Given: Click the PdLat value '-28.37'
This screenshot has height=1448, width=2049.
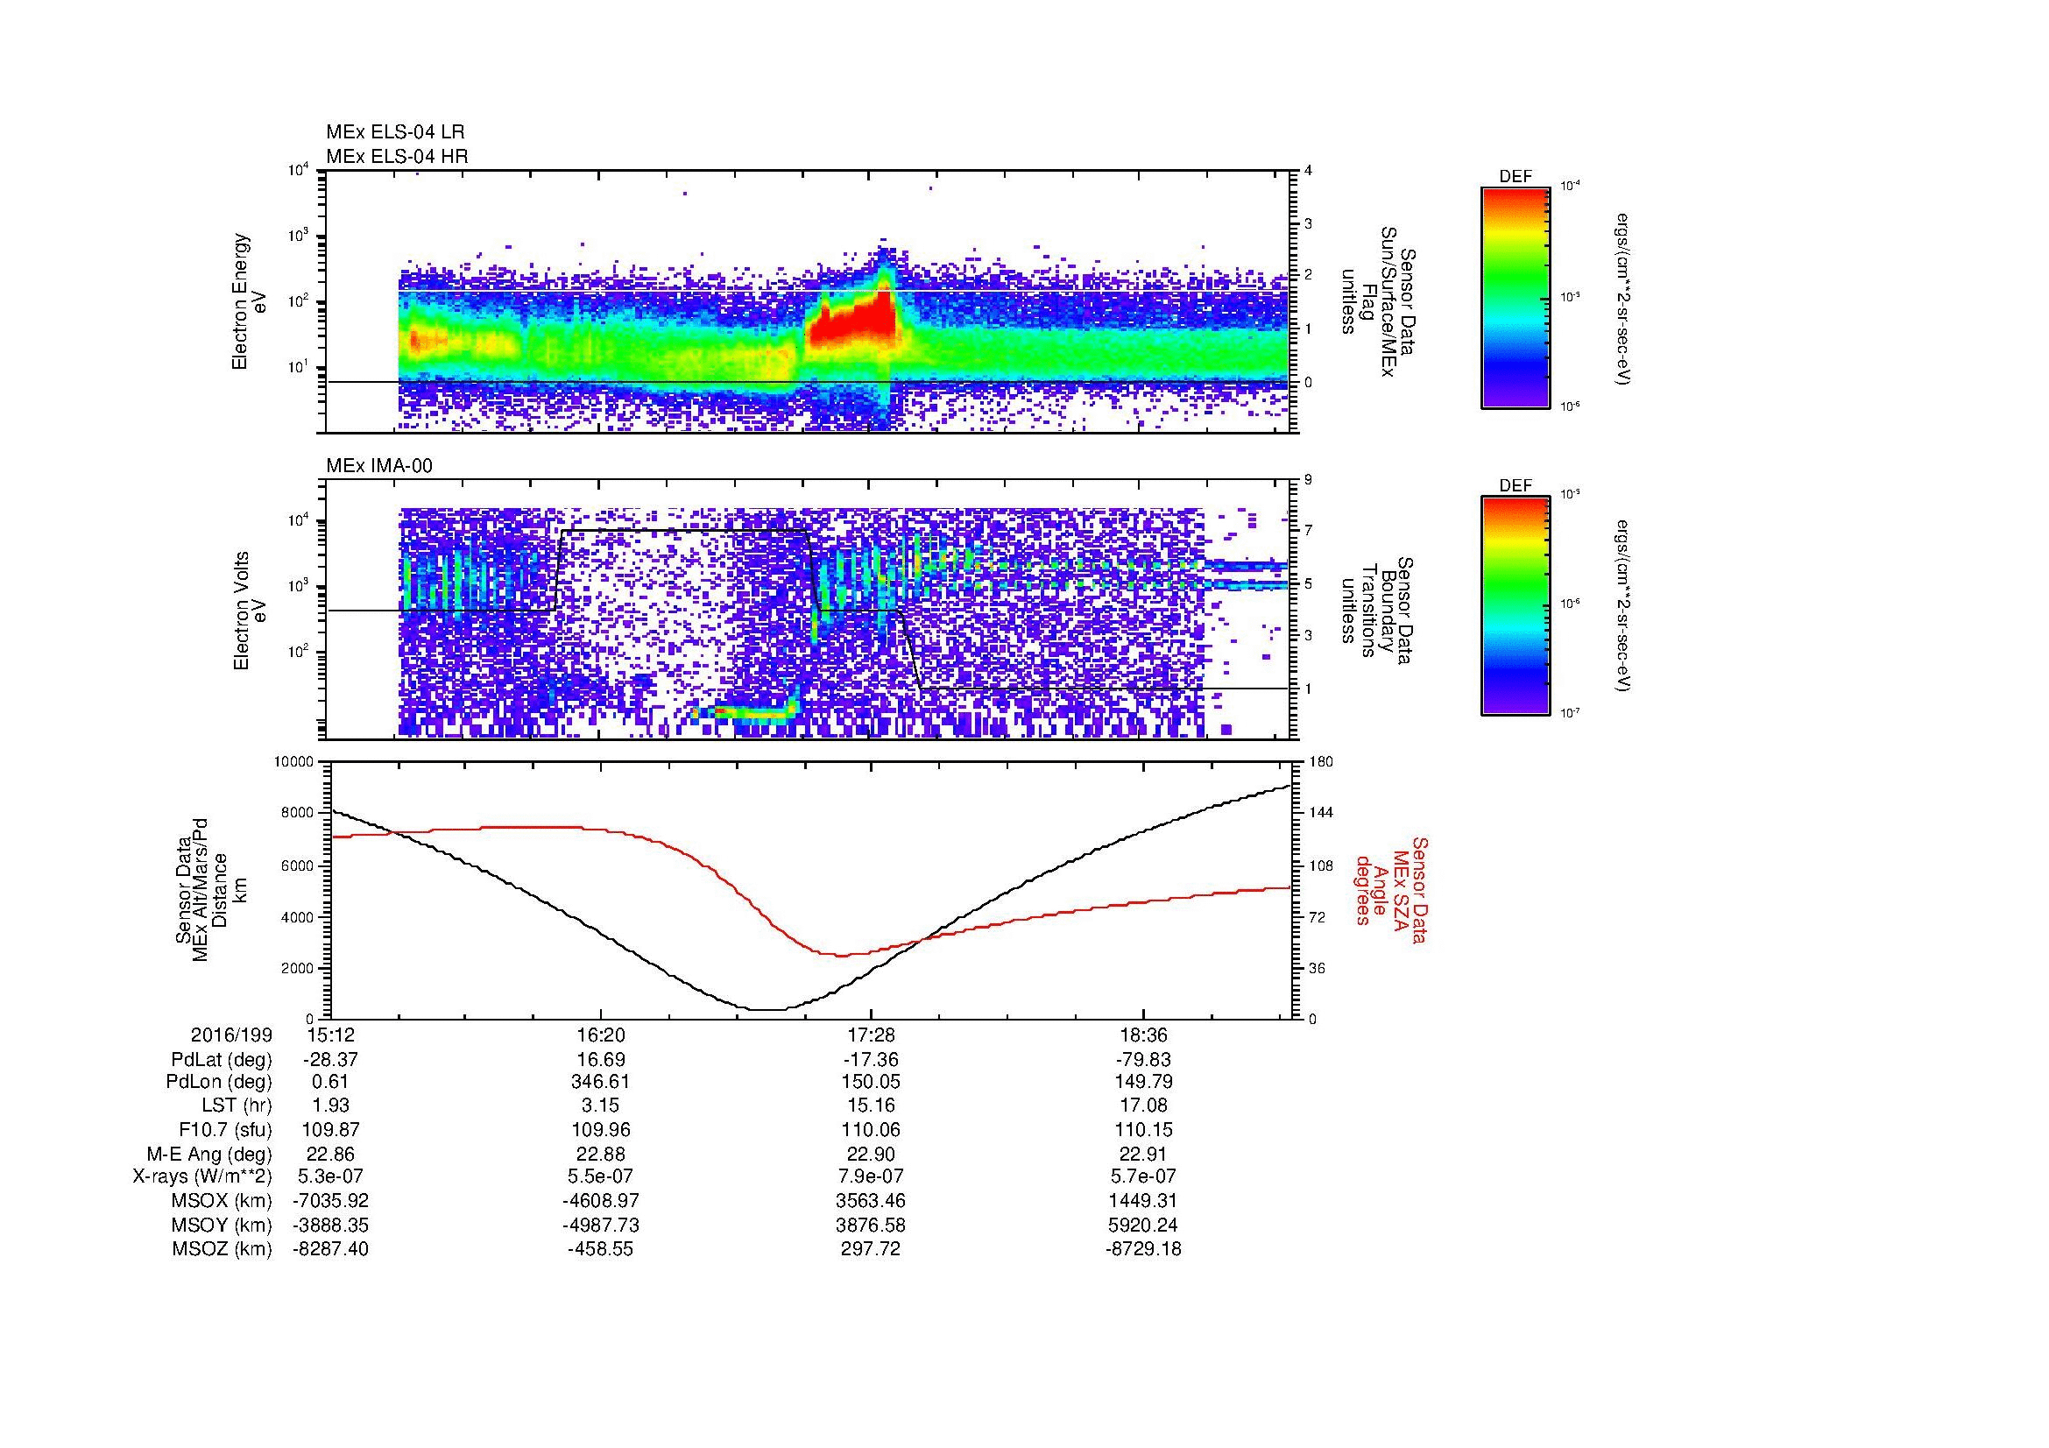Looking at the screenshot, I should pyautogui.click(x=330, y=1060).
